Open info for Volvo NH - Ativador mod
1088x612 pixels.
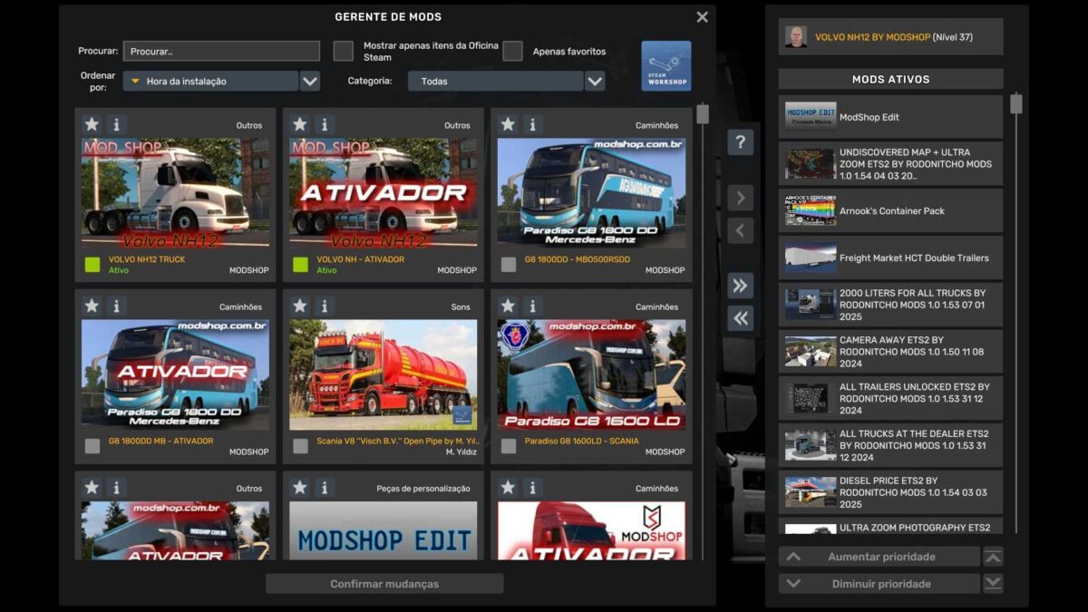(325, 124)
